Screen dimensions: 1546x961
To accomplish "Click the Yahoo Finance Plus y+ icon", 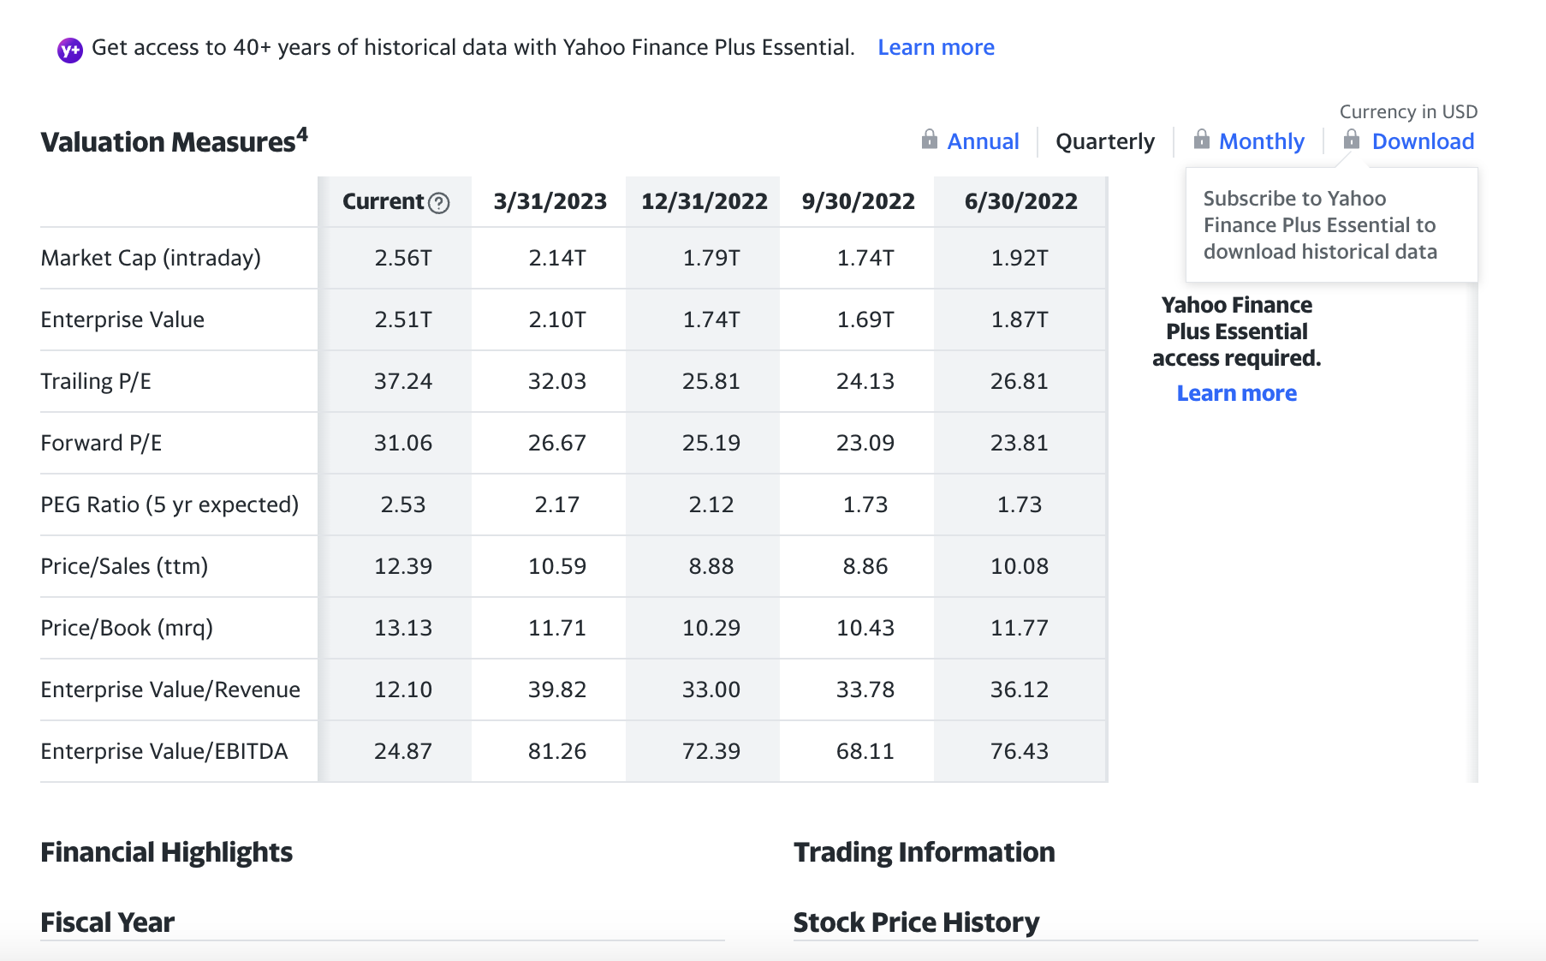I will (x=71, y=49).
